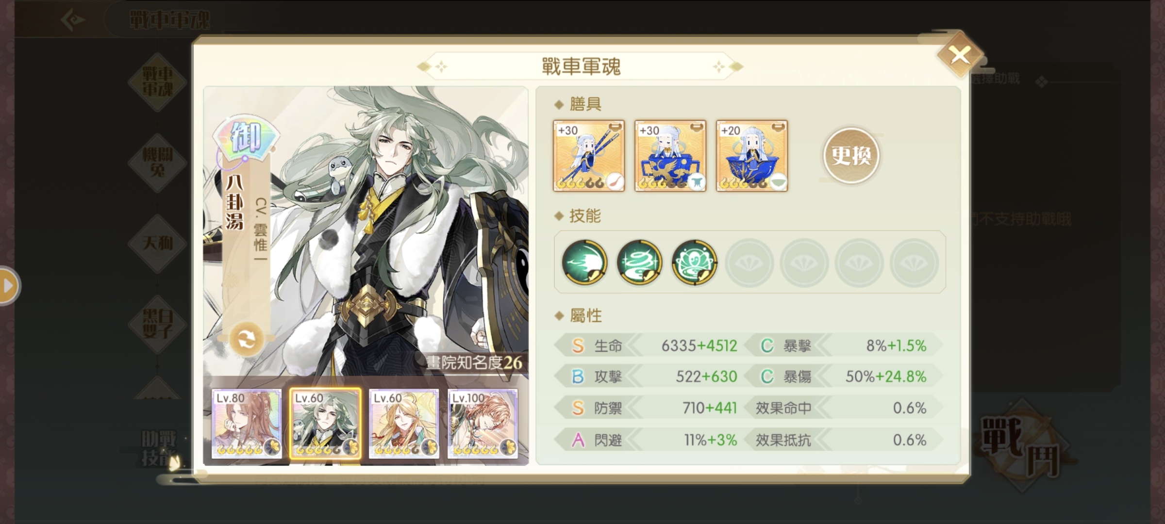The width and height of the screenshot is (1165, 524).
Task: Tap the first locked empty skill slot
Action: [x=749, y=262]
